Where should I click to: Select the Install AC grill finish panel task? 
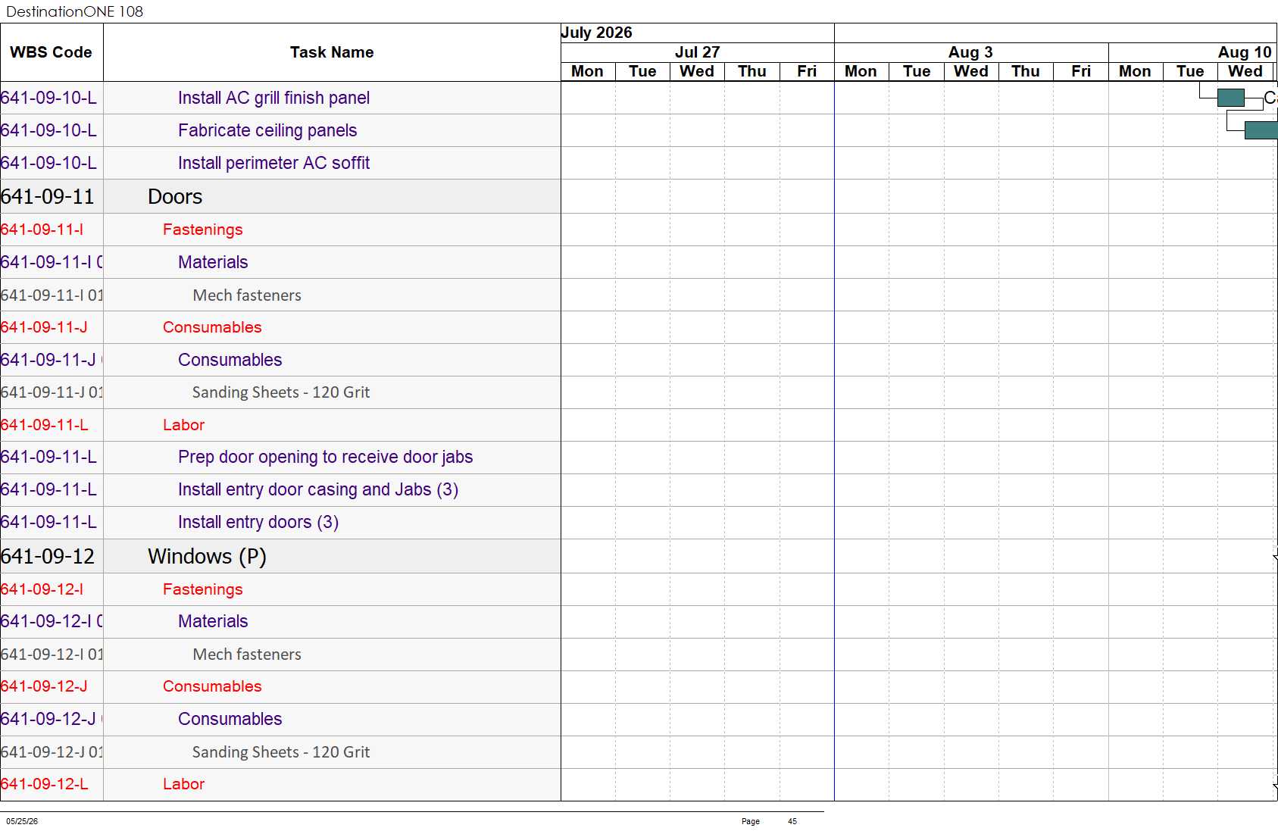[273, 98]
